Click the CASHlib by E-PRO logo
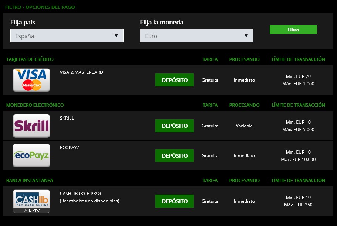 click(31, 201)
